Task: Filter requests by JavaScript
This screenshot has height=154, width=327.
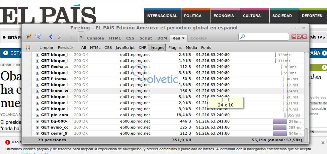Action: 125,48
